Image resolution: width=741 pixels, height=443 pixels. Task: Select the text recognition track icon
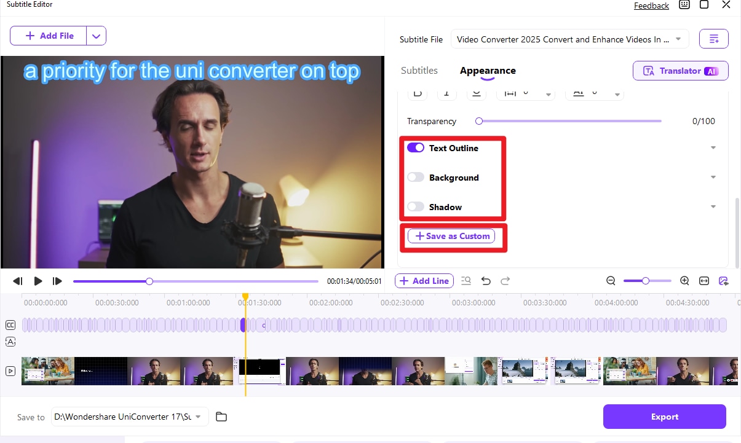tap(10, 342)
